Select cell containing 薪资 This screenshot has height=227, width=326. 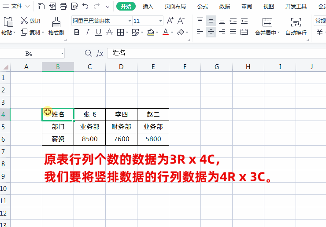58,139
